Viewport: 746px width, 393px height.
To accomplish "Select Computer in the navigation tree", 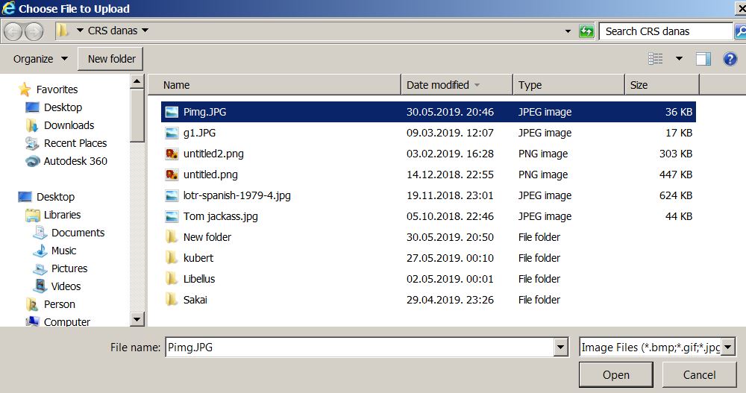I will [x=67, y=322].
